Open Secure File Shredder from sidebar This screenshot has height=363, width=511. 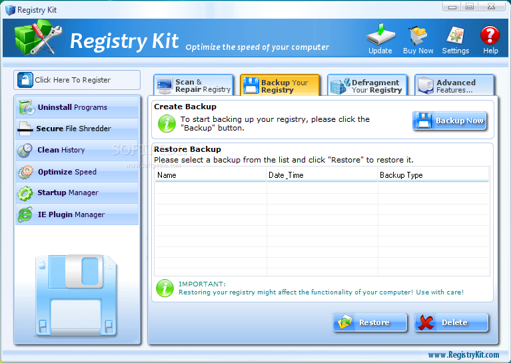[x=77, y=129]
